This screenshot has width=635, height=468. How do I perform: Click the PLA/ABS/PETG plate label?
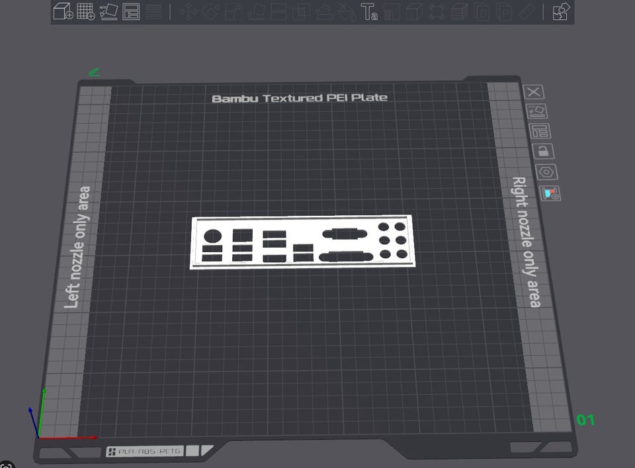click(x=144, y=451)
